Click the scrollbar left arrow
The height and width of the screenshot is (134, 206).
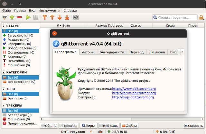42,119
